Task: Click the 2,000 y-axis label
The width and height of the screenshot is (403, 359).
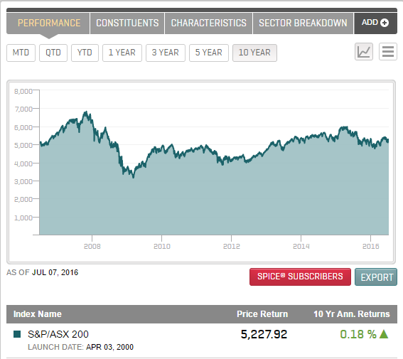Action: pos(23,200)
